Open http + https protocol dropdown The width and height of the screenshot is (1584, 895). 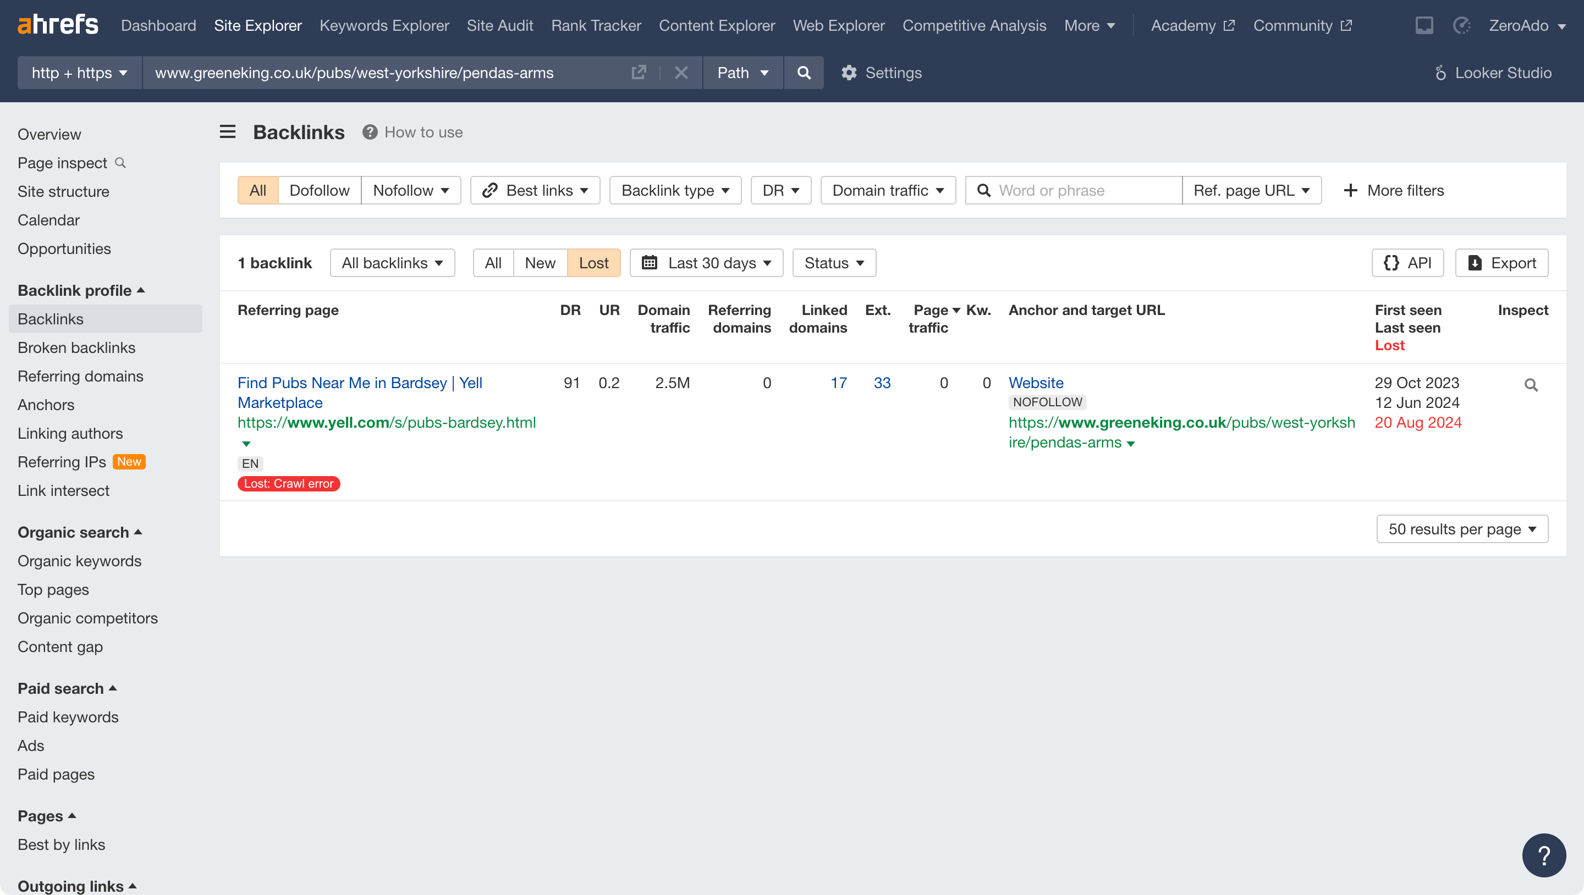click(x=79, y=73)
